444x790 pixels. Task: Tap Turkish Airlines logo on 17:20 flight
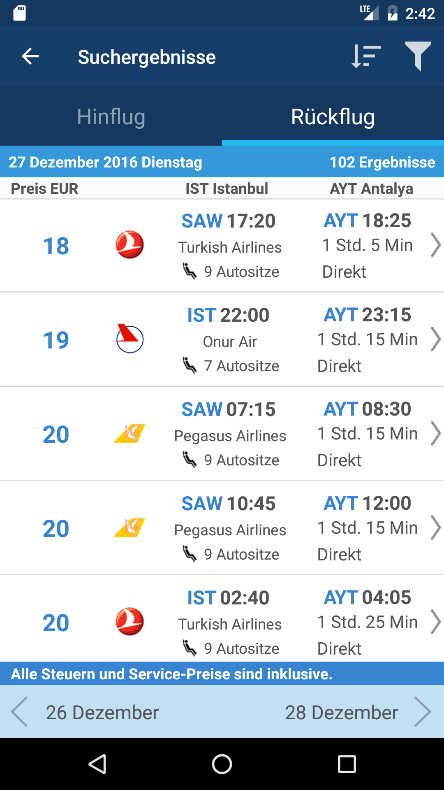click(129, 245)
